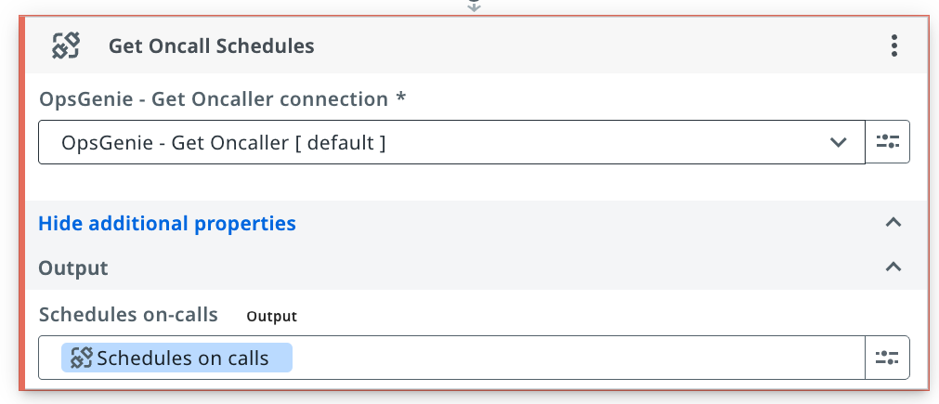Open the sliders icon beside the Schedules on-calls field
Screen dimensions: 939x404
[x=888, y=358]
